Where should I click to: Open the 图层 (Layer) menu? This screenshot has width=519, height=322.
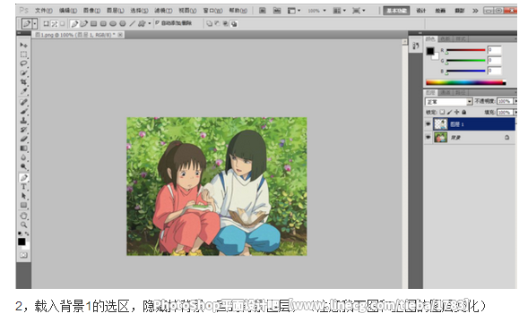click(x=116, y=11)
